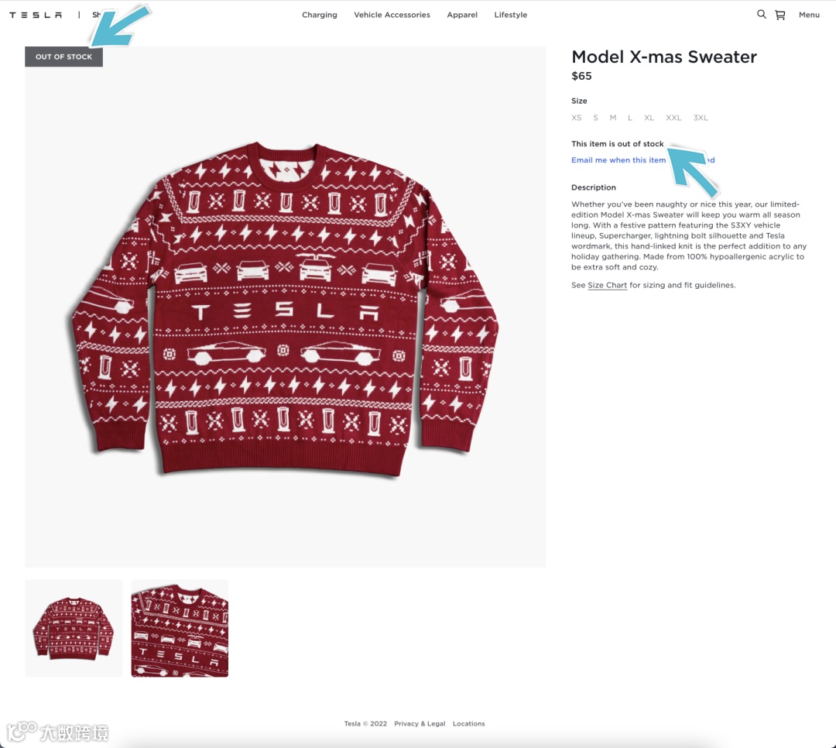Open the Vehicle Accessories category
This screenshot has width=836, height=748.
pyautogui.click(x=392, y=15)
